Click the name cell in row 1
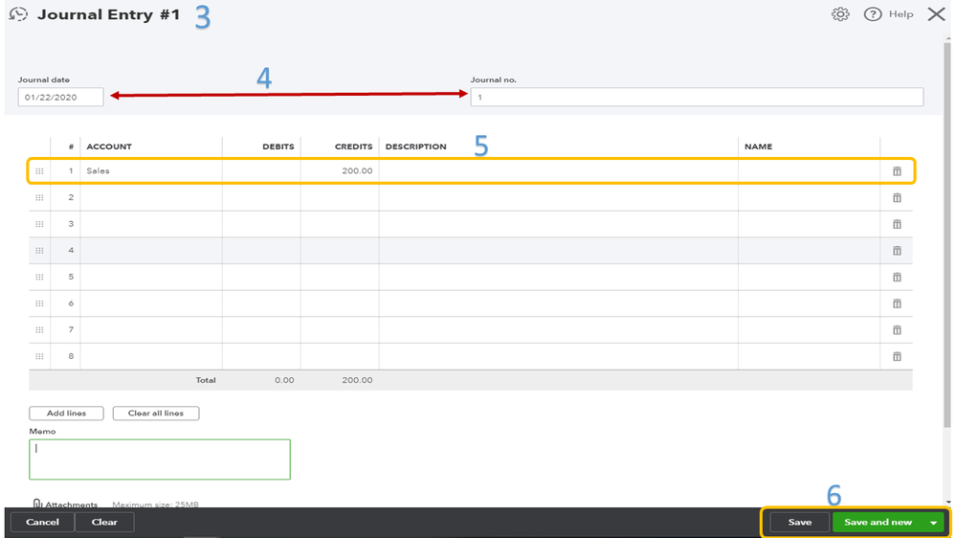This screenshot has width=956, height=538. [809, 170]
